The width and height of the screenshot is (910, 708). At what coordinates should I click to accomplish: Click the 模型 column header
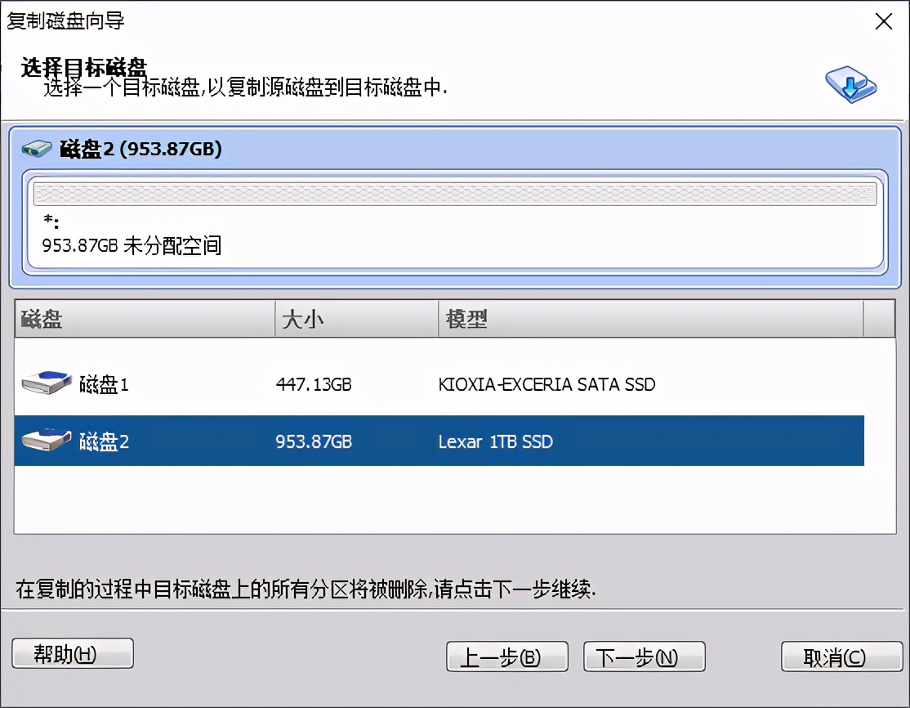466,319
